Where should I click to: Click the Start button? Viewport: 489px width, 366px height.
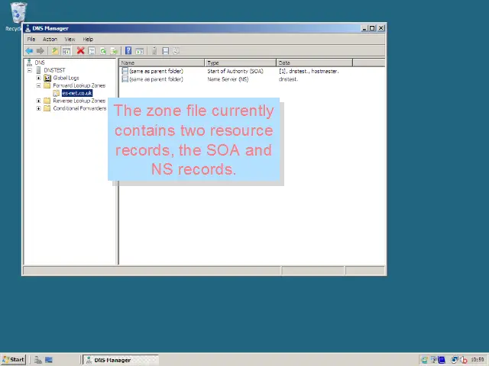point(13,360)
